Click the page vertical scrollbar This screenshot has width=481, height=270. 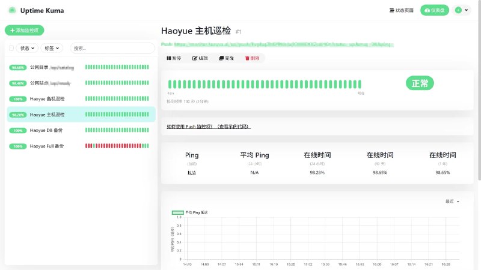[x=479, y=92]
